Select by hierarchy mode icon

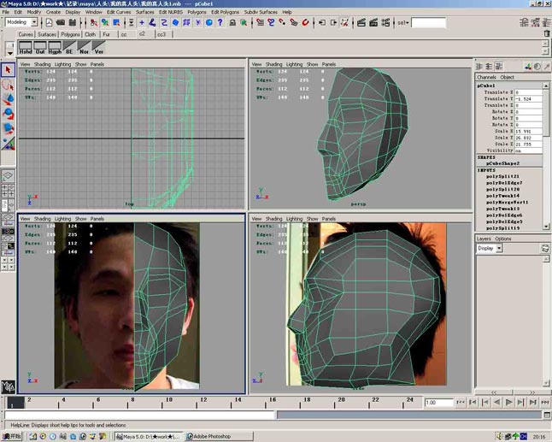pyautogui.click(x=94, y=22)
